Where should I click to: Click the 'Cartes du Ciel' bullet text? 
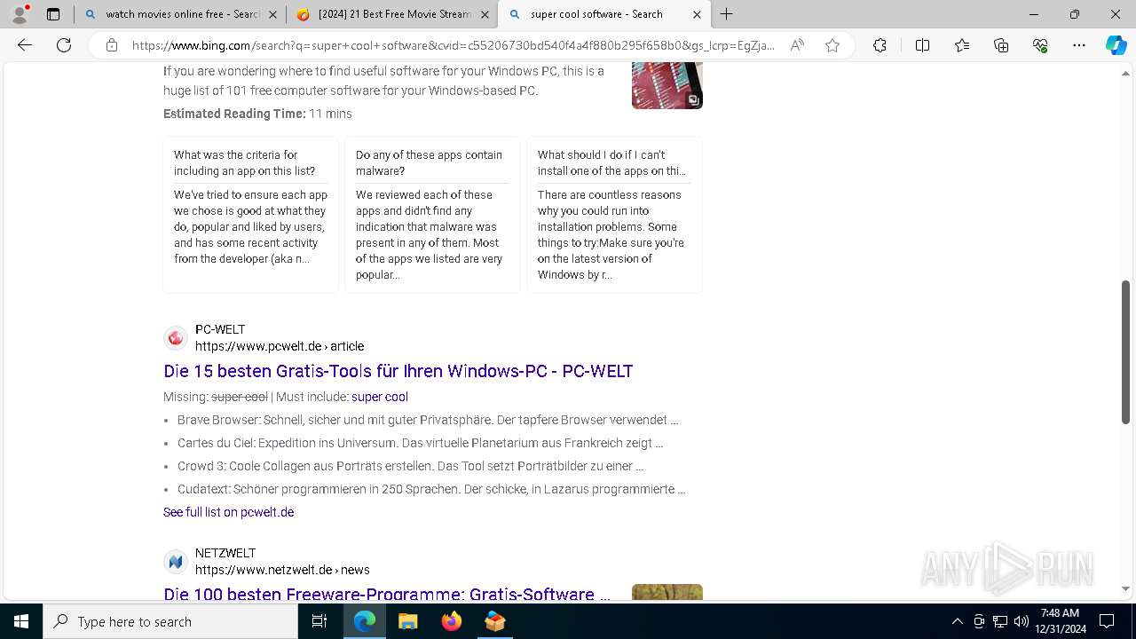[421, 443]
